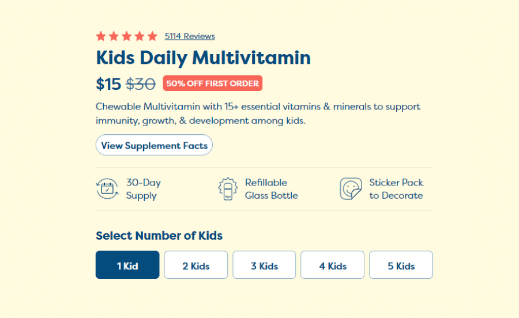Image resolution: width=519 pixels, height=318 pixels.
Task: Click the 50% OFF FIRST ORDER badge
Action: click(212, 84)
